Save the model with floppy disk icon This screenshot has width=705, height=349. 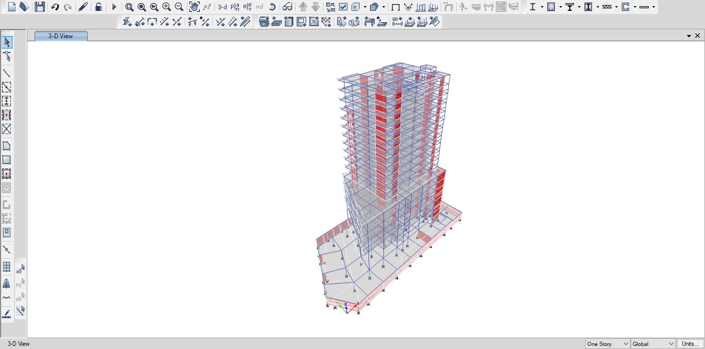point(39,7)
